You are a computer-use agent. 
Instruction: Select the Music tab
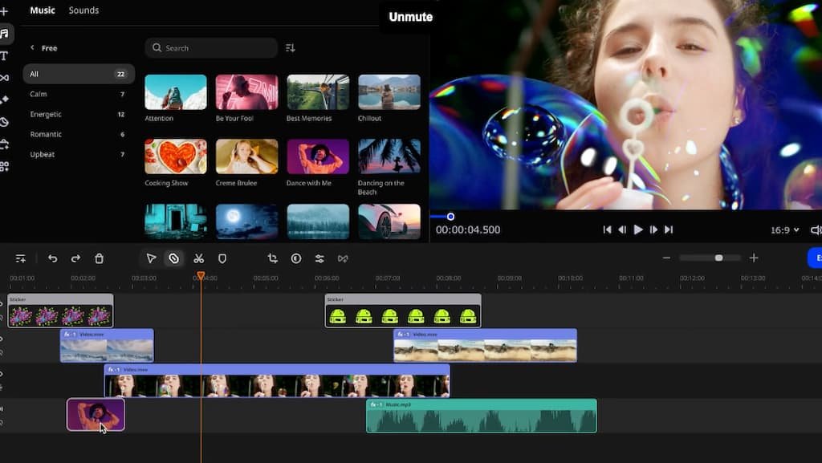42,10
